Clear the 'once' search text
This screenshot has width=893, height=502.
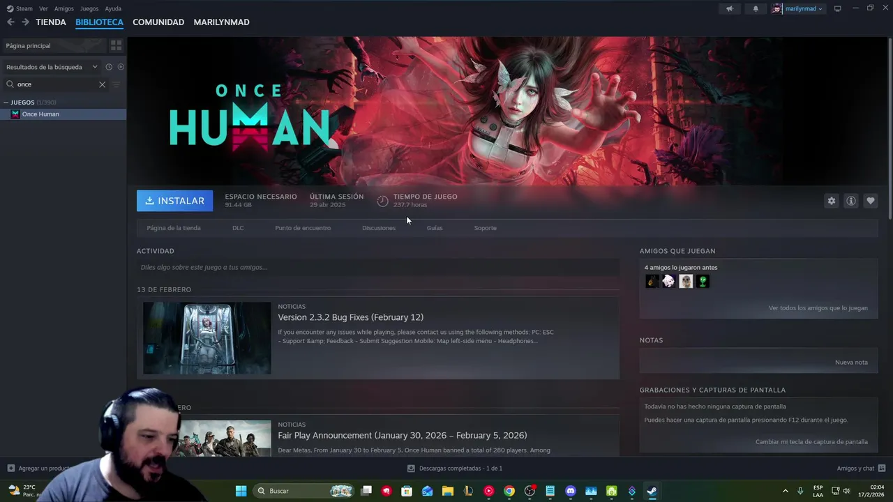click(x=102, y=84)
